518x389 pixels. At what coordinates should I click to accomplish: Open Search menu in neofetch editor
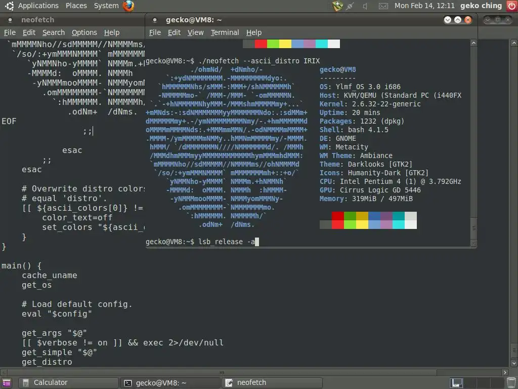[x=54, y=32]
